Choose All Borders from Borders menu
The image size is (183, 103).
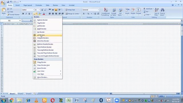[48, 35]
